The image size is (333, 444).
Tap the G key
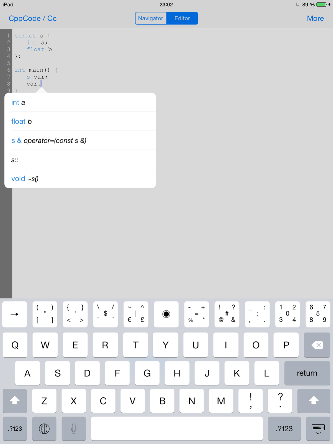point(147,373)
